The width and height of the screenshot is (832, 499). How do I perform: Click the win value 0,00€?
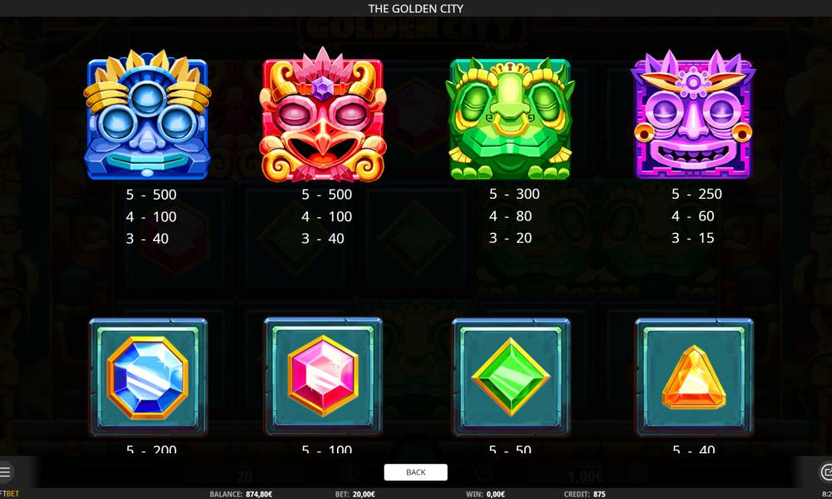pyautogui.click(x=496, y=494)
